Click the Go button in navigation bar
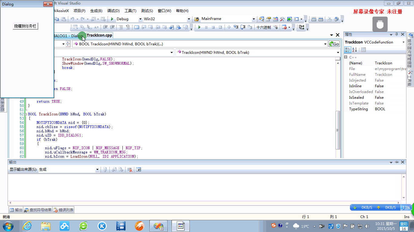Screen dimensions: 414x232 point(334,44)
